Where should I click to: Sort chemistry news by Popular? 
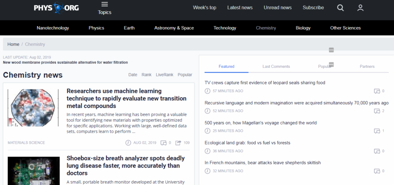[185, 75]
